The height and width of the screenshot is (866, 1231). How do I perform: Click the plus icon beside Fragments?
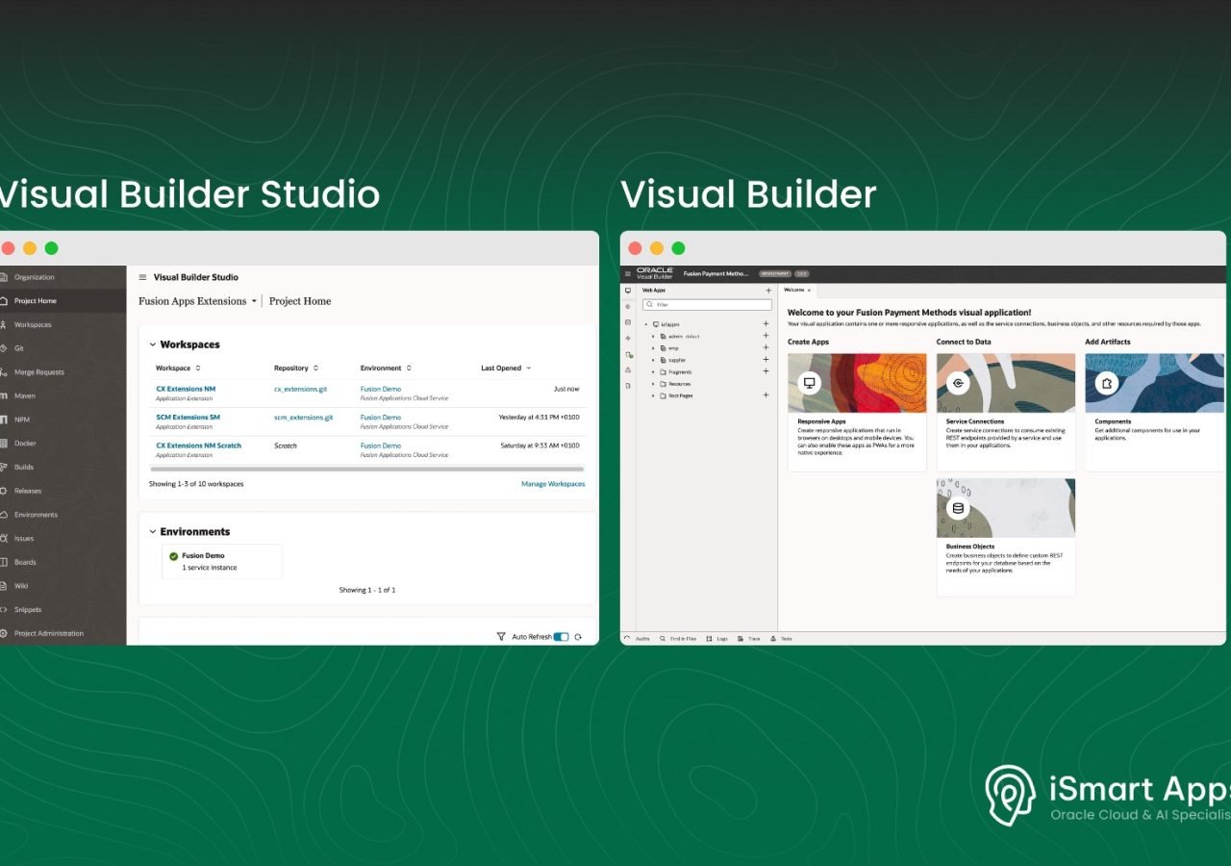pos(766,371)
